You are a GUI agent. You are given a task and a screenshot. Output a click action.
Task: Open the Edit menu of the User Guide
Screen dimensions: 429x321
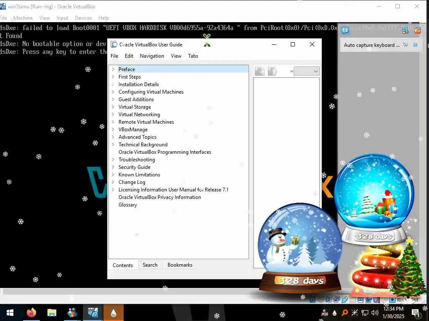pyautogui.click(x=129, y=56)
